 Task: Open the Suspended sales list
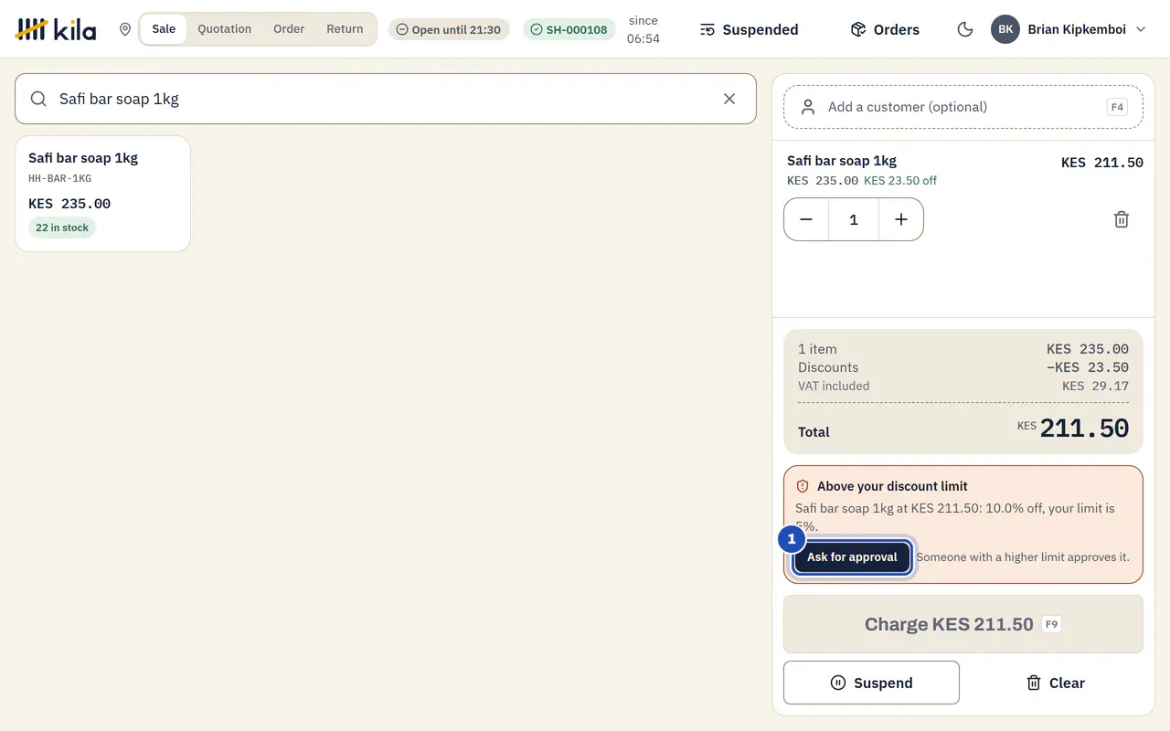(x=749, y=29)
